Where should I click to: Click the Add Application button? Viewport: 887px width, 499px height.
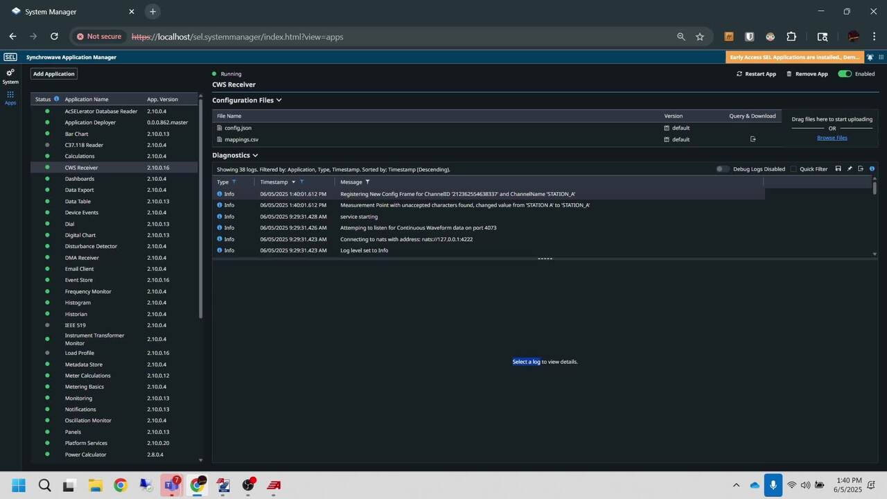pyautogui.click(x=54, y=73)
